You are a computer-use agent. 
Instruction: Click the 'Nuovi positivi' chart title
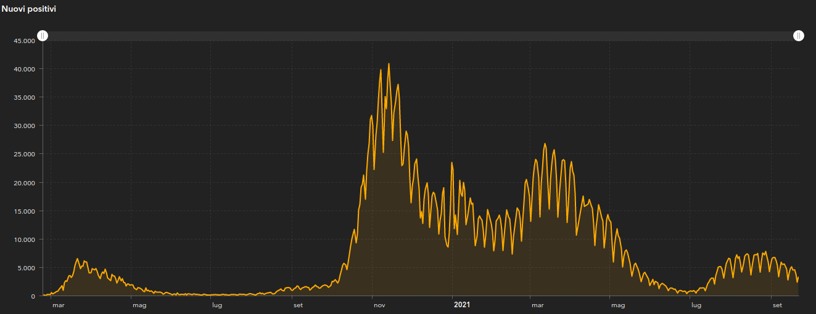(30, 9)
